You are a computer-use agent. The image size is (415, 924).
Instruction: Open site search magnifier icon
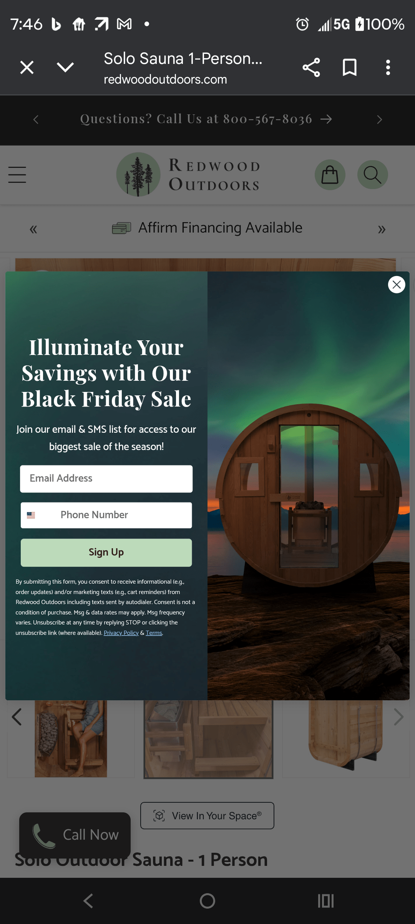click(372, 175)
